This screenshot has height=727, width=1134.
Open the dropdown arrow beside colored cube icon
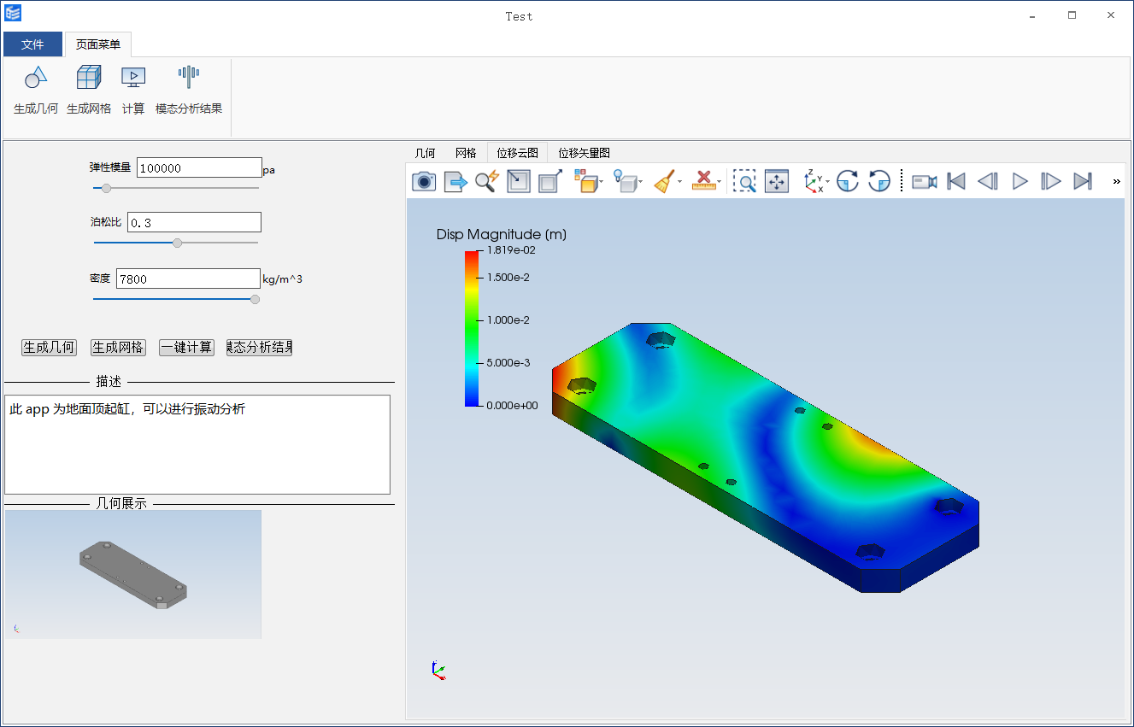(602, 182)
